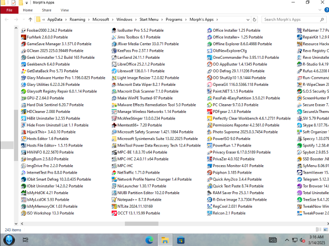Open the Quick Access Toolbar customize dropdown
Viewport: 329px width, 246px height.
coord(27,3)
